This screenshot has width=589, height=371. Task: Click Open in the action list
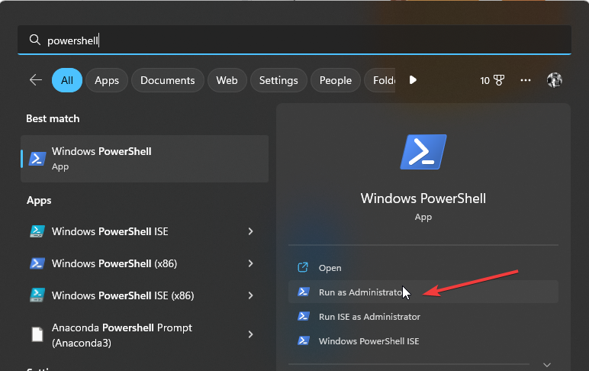[x=330, y=268]
